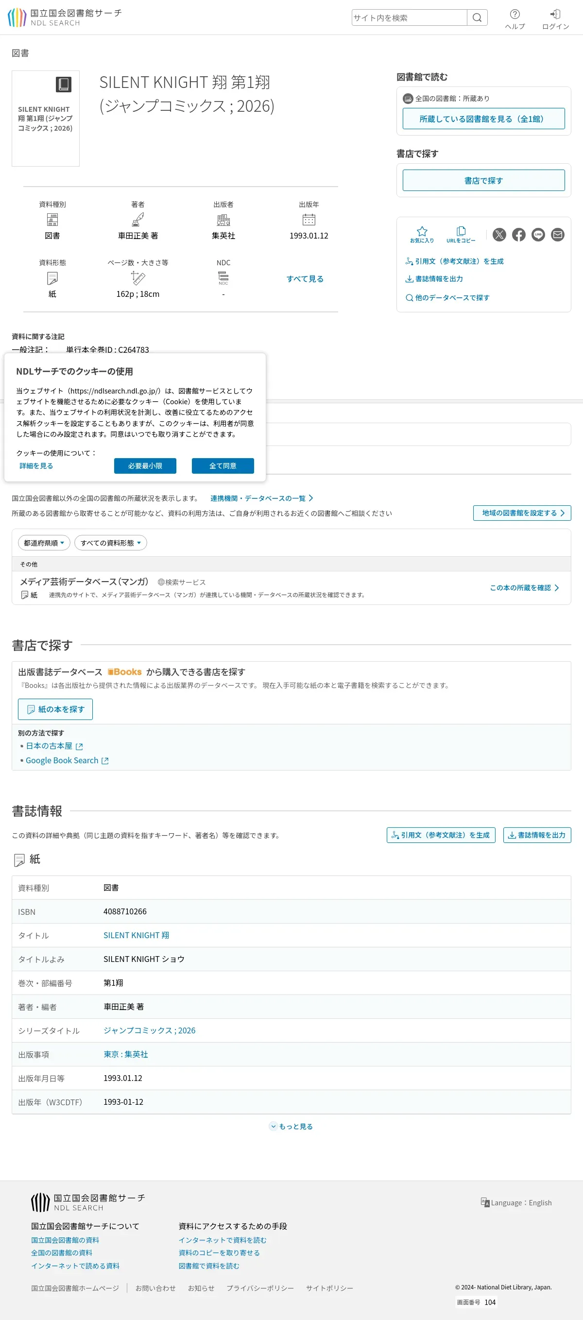Screen dimensions: 583x1320
Task: Click the 資料形態 paper icon
Action: point(52,278)
